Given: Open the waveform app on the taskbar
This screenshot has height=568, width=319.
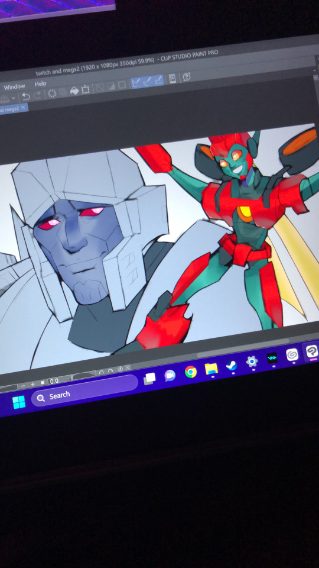Looking at the screenshot, I should point(272,358).
